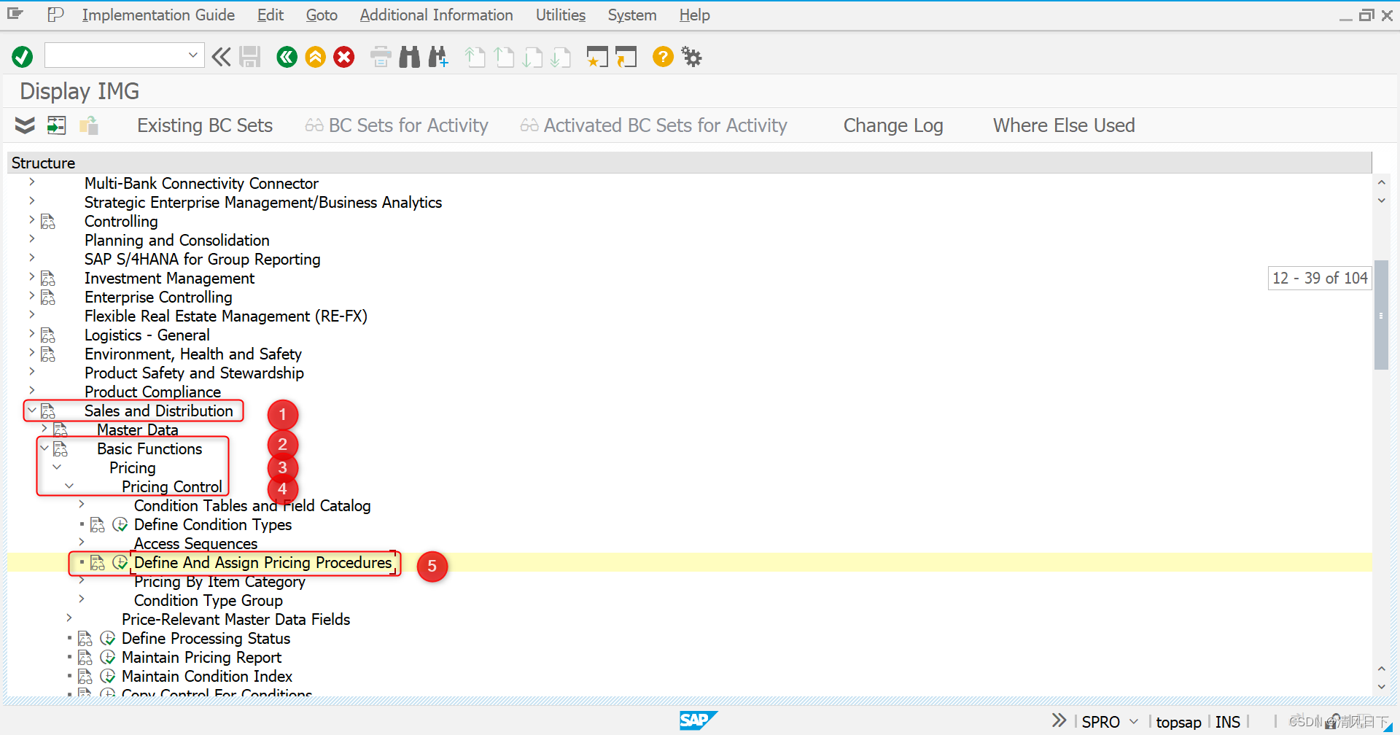Click the orange Exit up-arrow icon
1400x735 pixels.
click(316, 57)
